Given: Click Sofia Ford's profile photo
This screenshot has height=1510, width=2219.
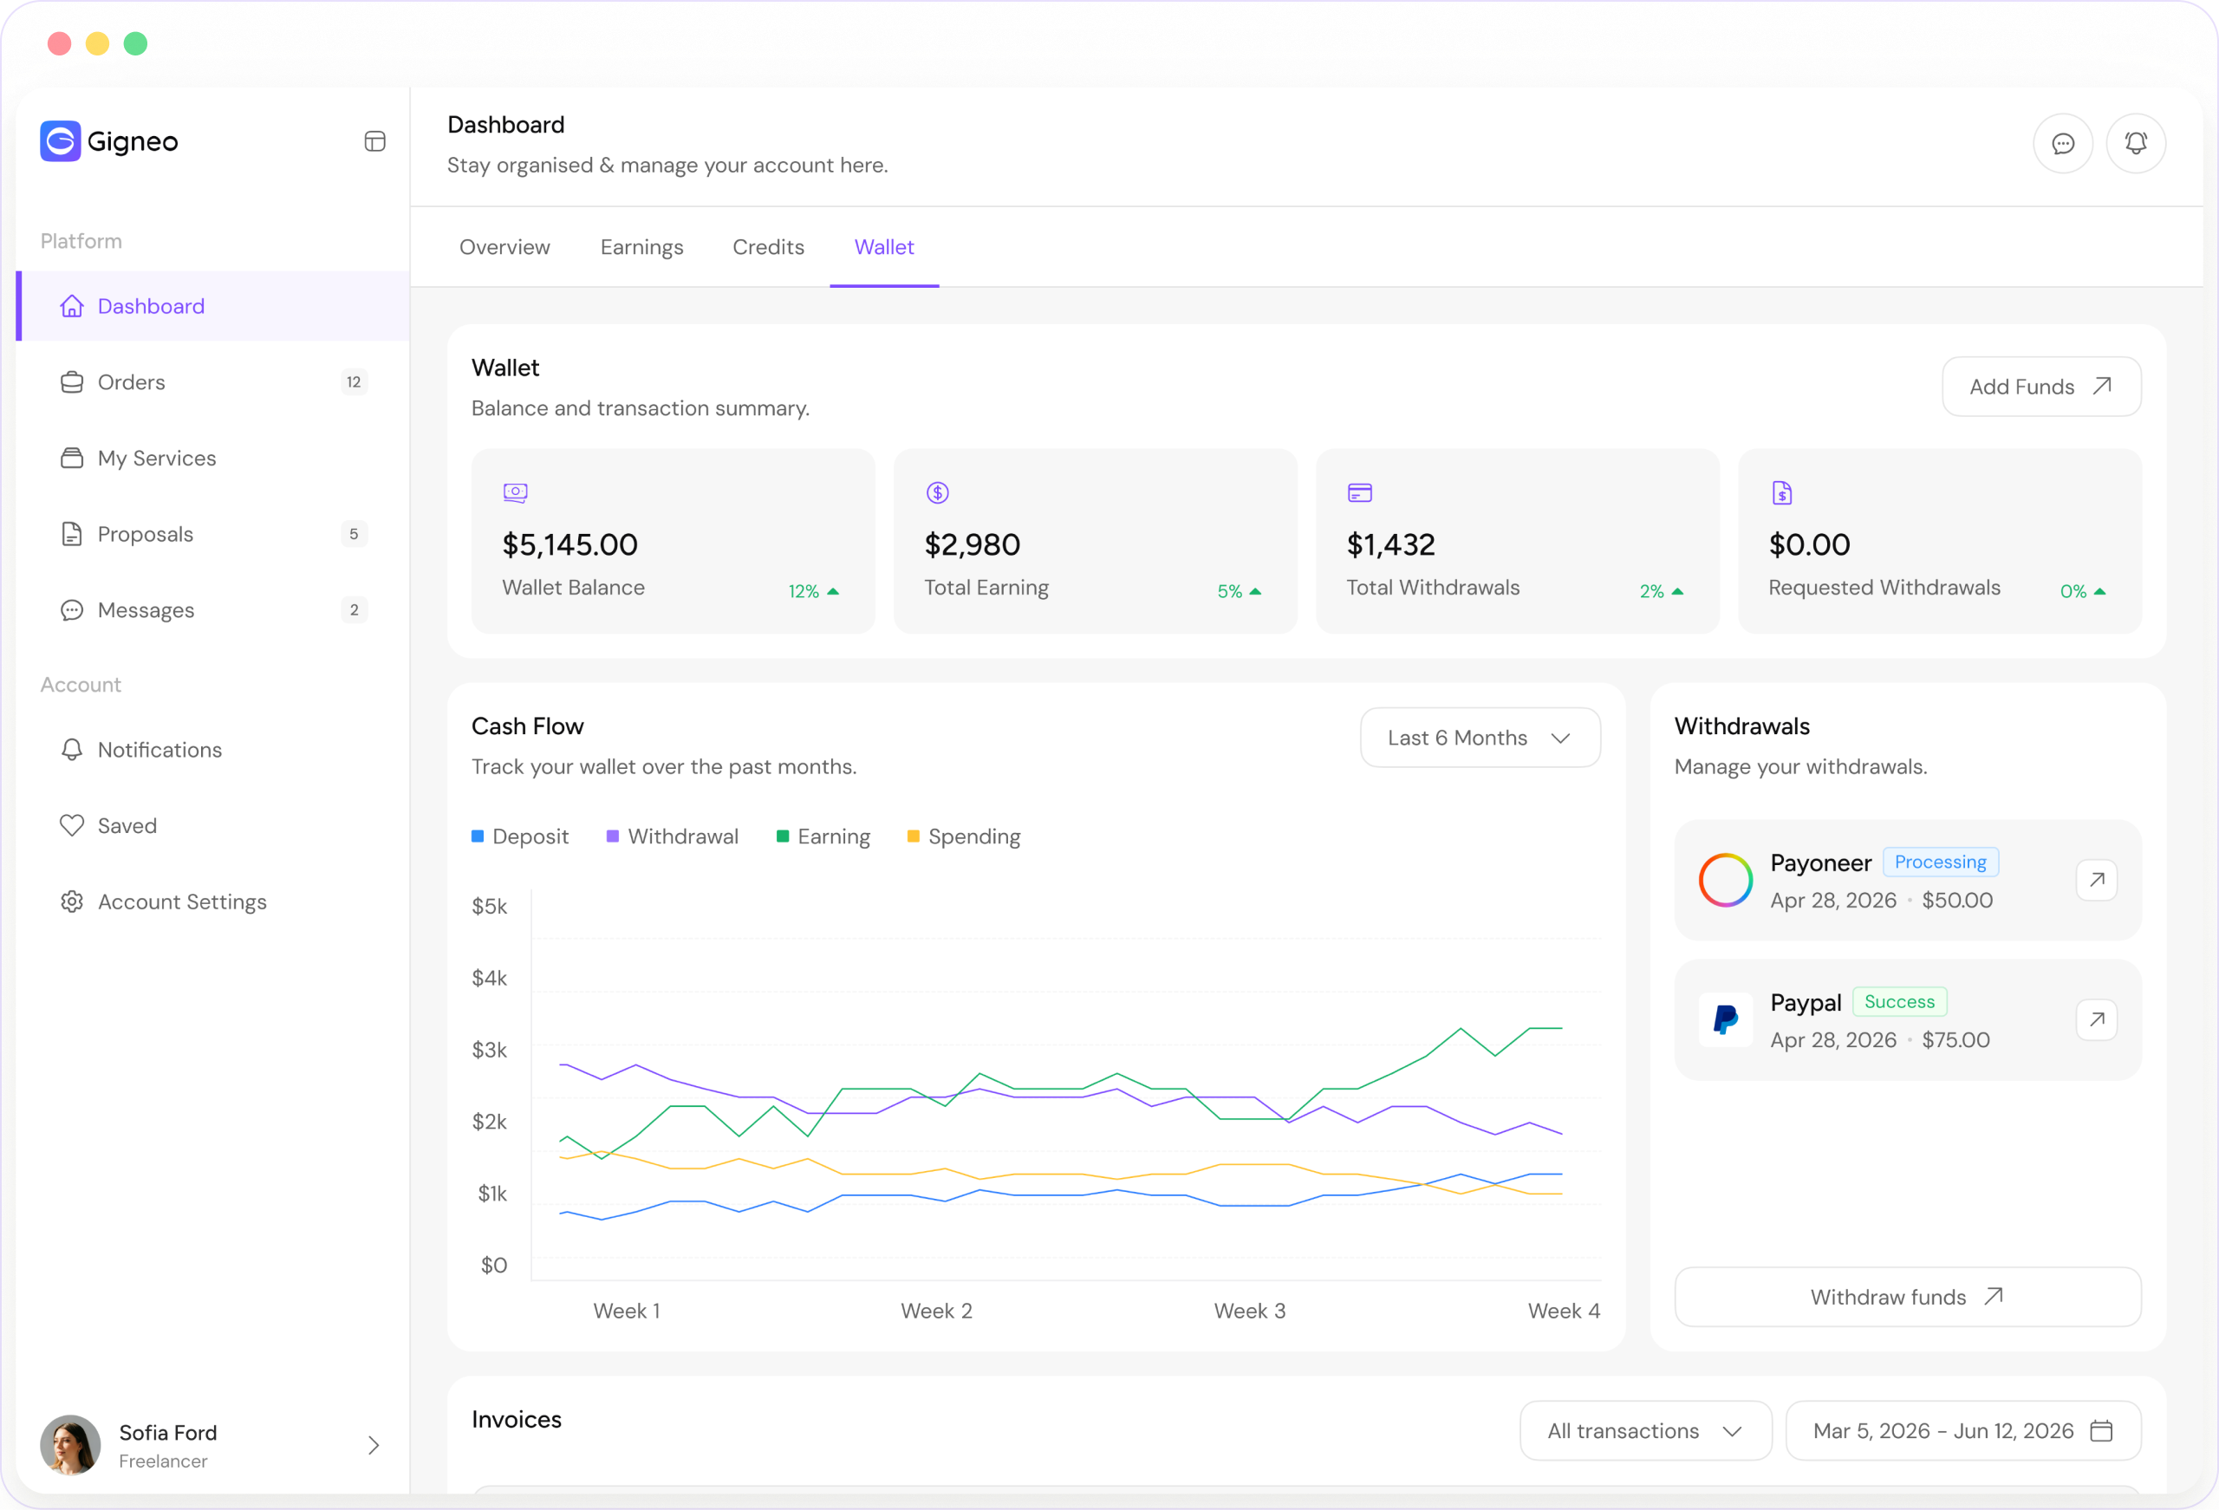Looking at the screenshot, I should coord(71,1445).
